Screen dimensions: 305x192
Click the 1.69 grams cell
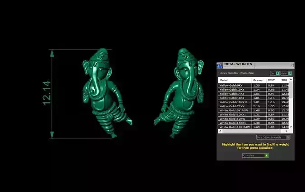coord(259,127)
